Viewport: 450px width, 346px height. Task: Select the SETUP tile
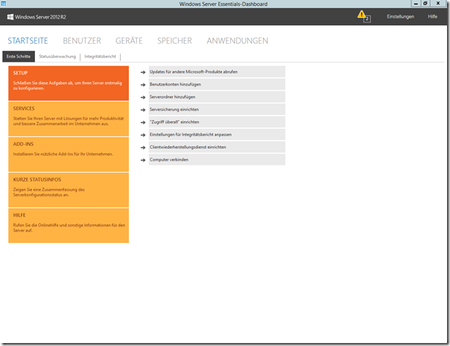click(x=69, y=83)
